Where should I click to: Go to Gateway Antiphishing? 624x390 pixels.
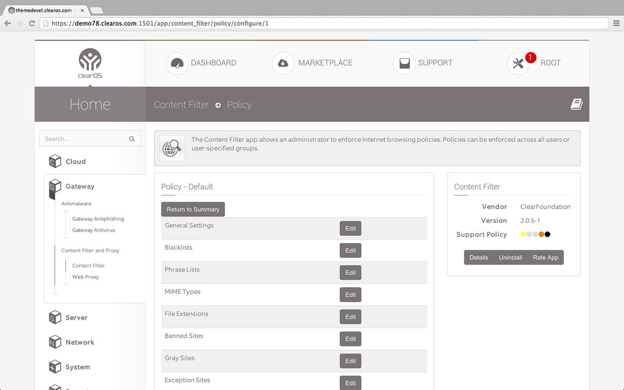[x=98, y=219]
